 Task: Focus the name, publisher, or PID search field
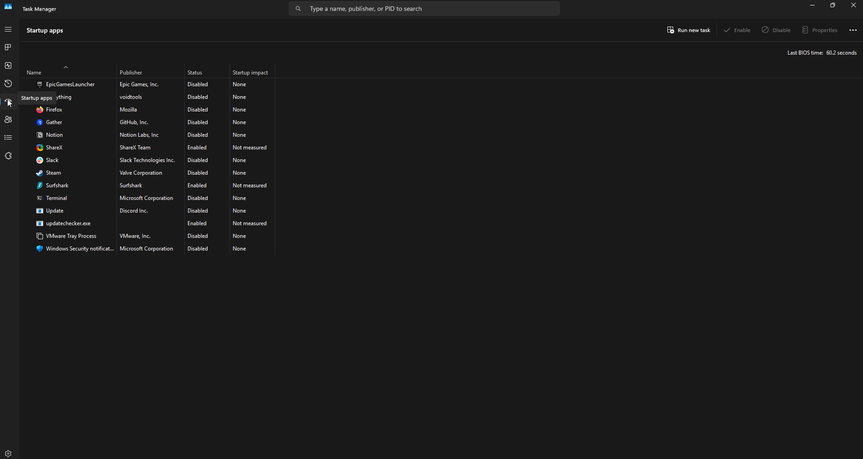pyautogui.click(x=424, y=9)
